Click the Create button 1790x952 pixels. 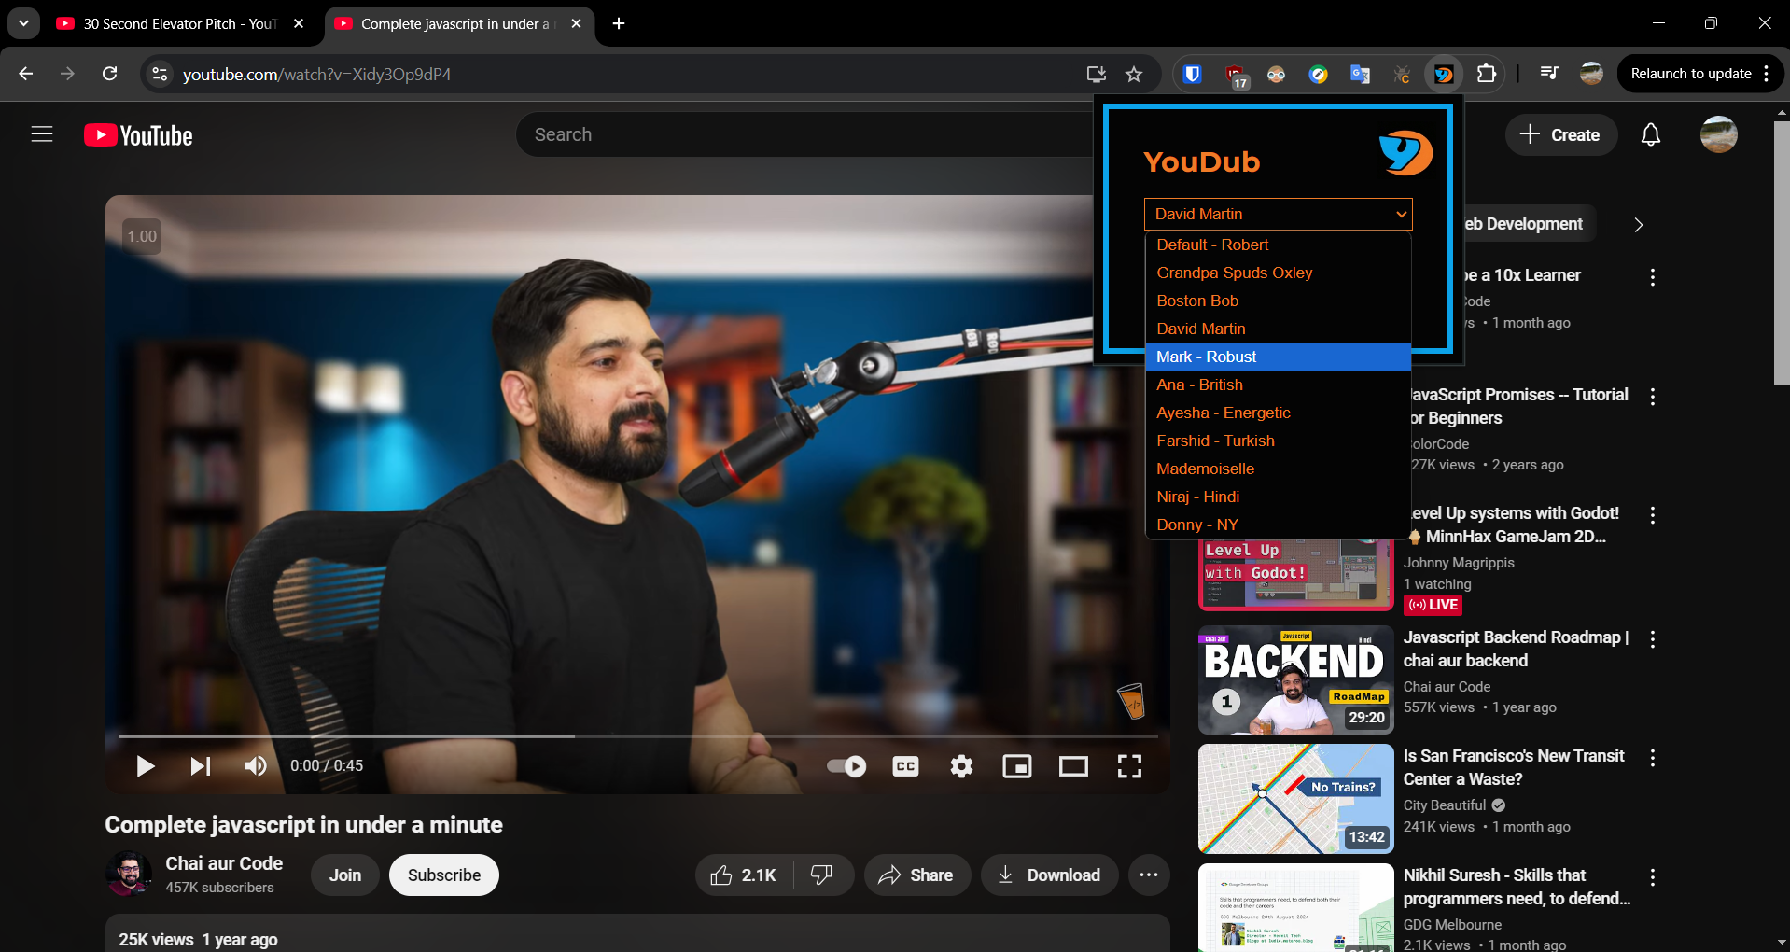pyautogui.click(x=1560, y=135)
